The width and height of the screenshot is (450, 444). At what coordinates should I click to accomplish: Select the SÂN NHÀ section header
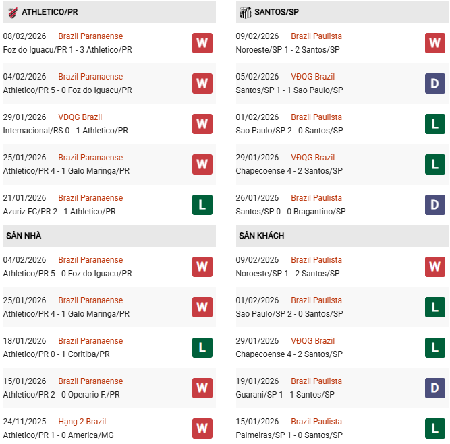point(24,236)
